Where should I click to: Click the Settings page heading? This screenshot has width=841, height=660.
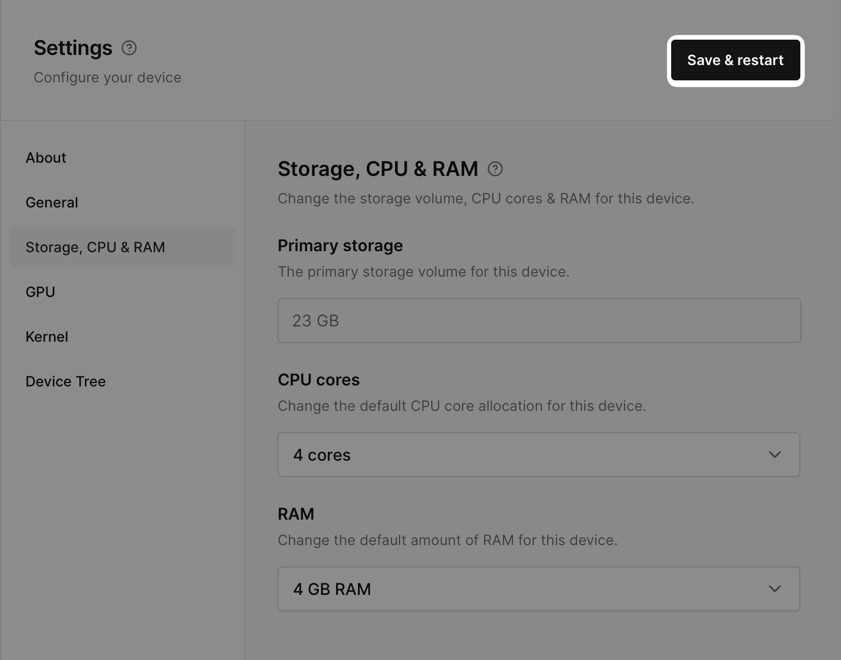(73, 47)
